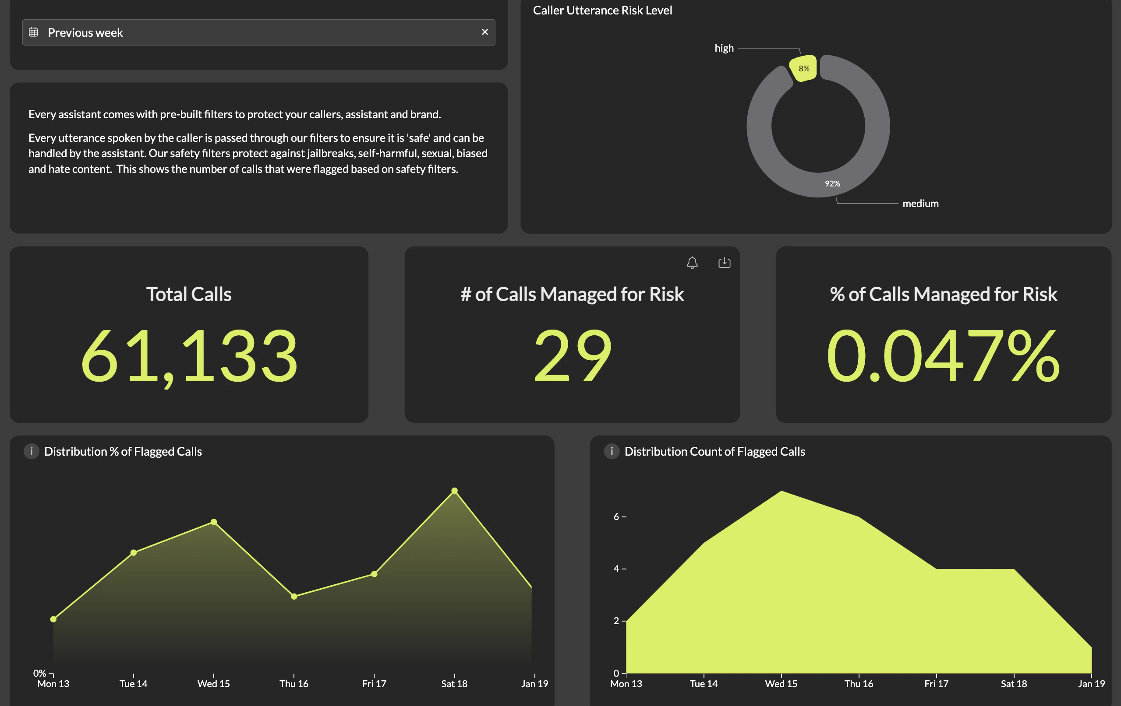Switch focus to Distribution % of Flagged Calls chart

point(279,558)
